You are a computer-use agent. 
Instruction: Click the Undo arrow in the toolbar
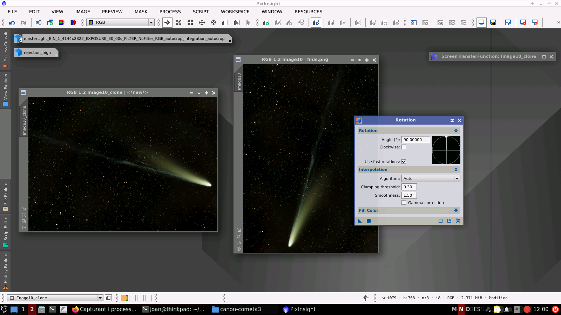(12, 23)
